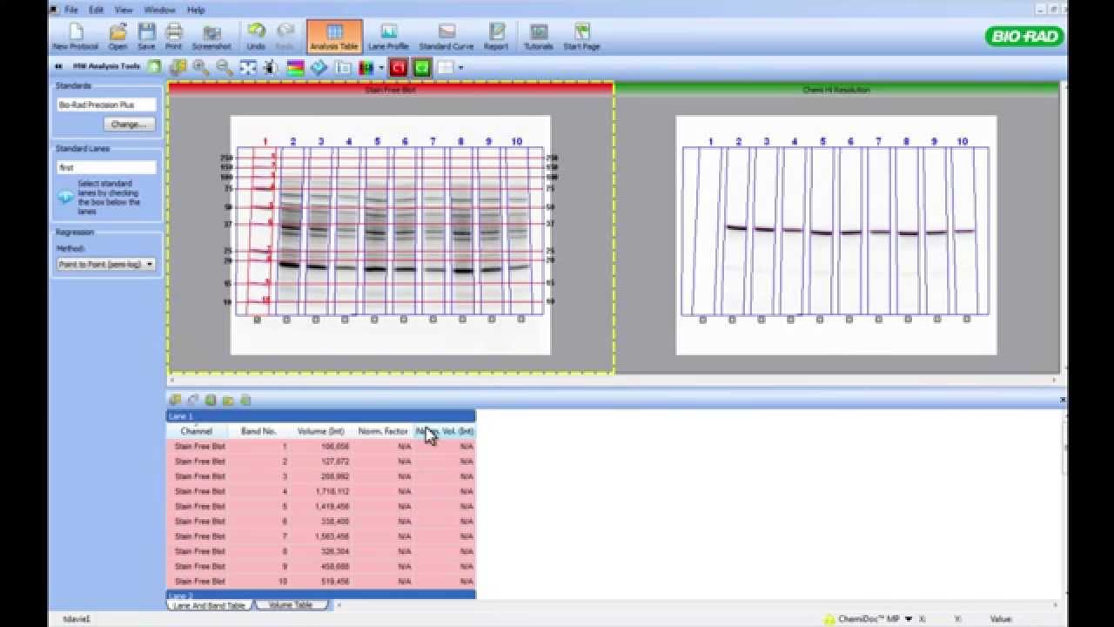
Task: Switch to Lane And Band Table tab
Action: pos(209,605)
